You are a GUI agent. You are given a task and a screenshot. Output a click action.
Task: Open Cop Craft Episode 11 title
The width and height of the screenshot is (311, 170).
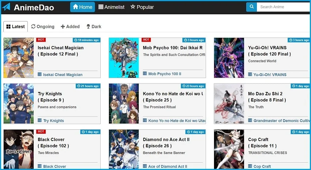(262, 143)
